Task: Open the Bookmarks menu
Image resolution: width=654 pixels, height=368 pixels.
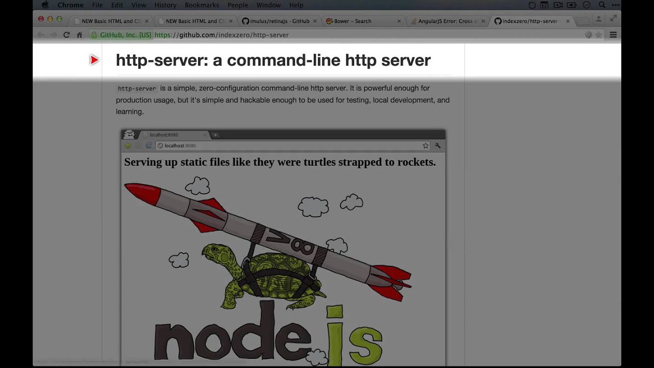Action: [202, 5]
